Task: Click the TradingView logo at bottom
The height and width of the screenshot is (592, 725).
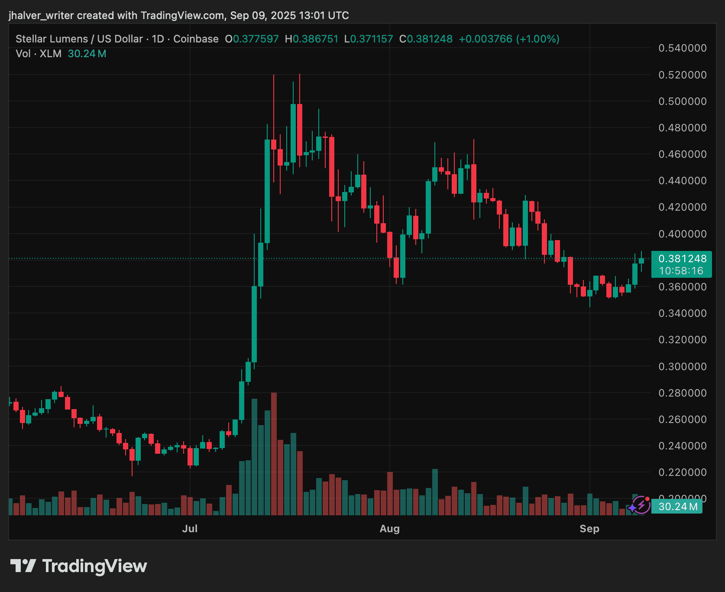Action: tap(78, 566)
